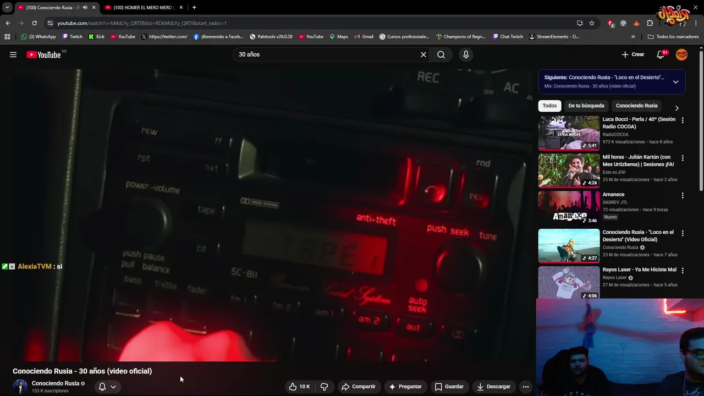The height and width of the screenshot is (396, 704).
Task: Go to YouTube home via logo
Action: tap(43, 54)
